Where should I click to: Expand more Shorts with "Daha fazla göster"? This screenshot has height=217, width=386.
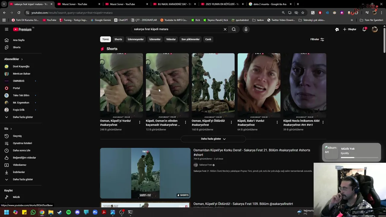tap(213, 139)
